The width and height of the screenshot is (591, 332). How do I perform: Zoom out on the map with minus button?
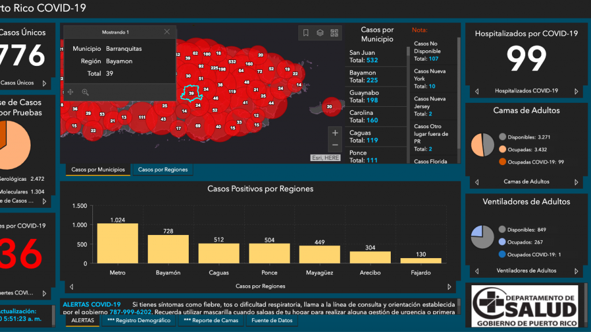335,145
